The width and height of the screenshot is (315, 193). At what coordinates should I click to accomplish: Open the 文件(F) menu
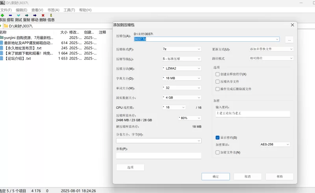pyautogui.click(x=6, y=10)
